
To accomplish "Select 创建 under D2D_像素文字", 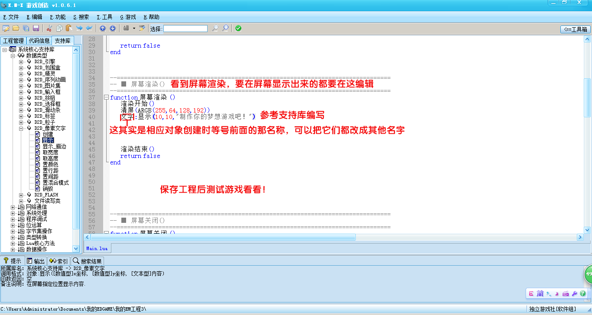I will coord(48,134).
